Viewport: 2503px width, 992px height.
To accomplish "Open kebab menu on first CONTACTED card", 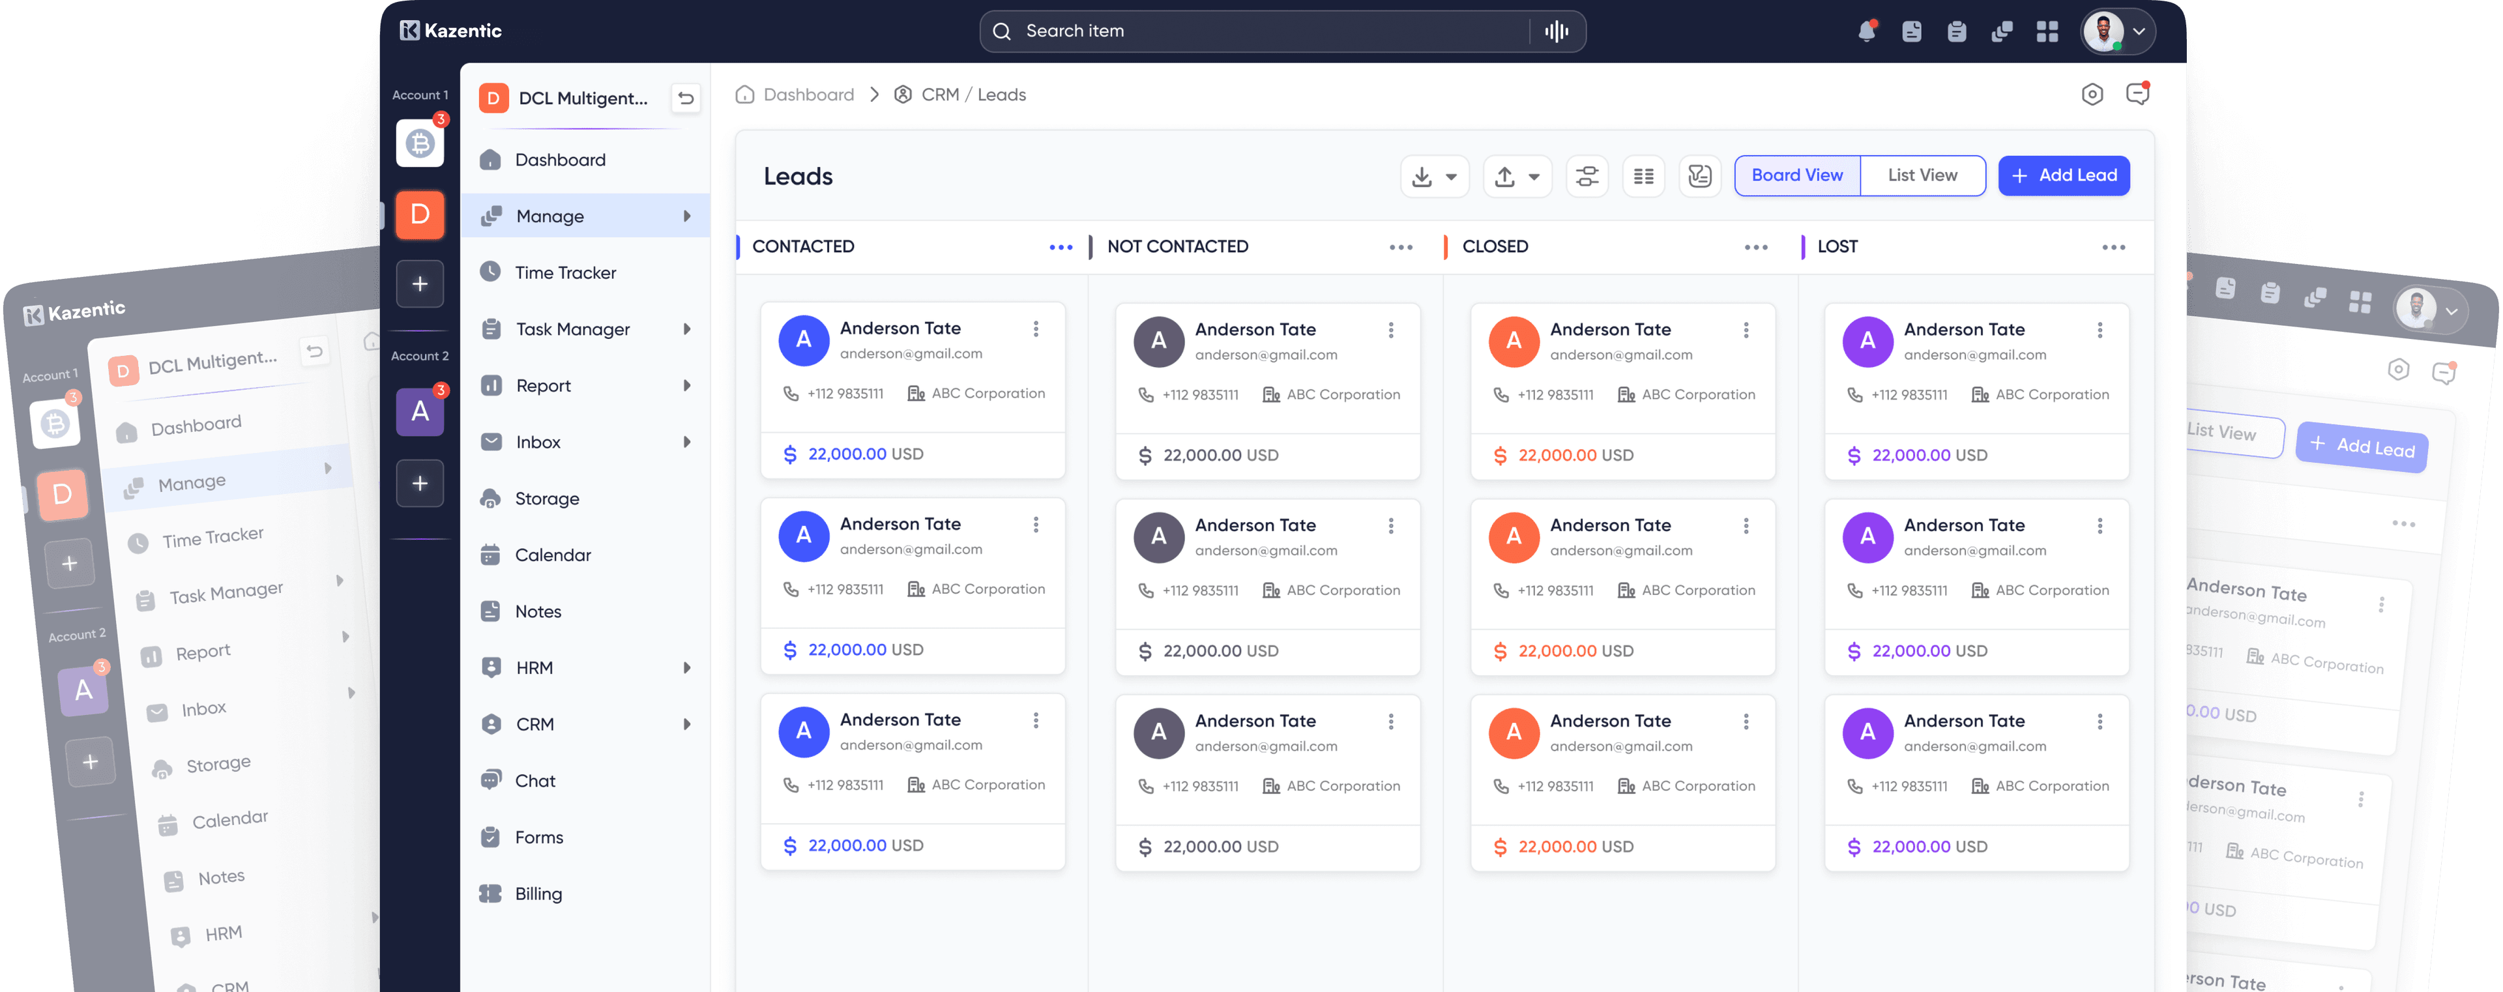I will 1036,328.
